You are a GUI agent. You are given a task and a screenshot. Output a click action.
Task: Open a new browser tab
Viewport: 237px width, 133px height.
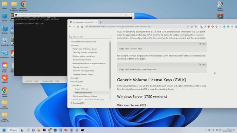(x=101, y=22)
